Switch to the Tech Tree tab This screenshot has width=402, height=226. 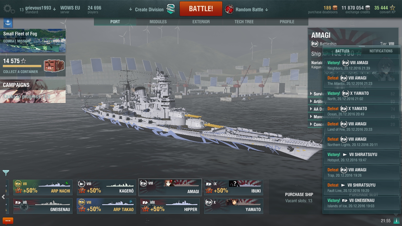244,22
